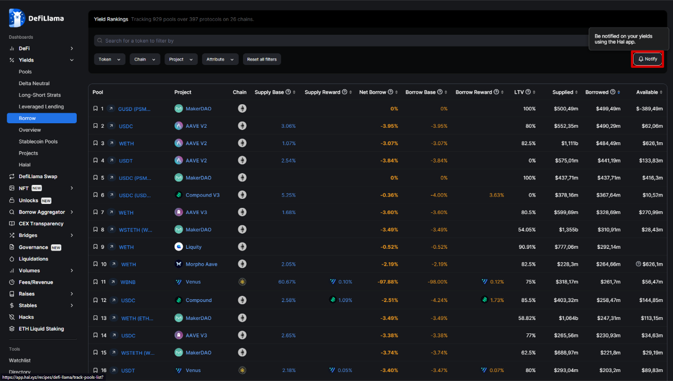673x381 pixels.
Task: Open Stablecoin Pools in the sidebar
Action: tap(38, 142)
